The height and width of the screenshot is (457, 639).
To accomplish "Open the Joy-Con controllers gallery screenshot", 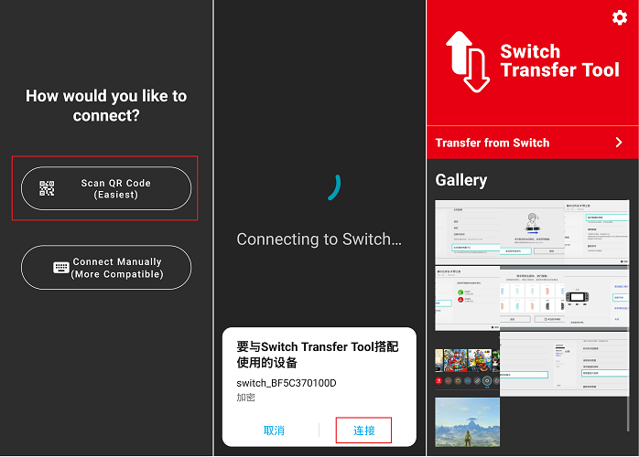I will 532,298.
